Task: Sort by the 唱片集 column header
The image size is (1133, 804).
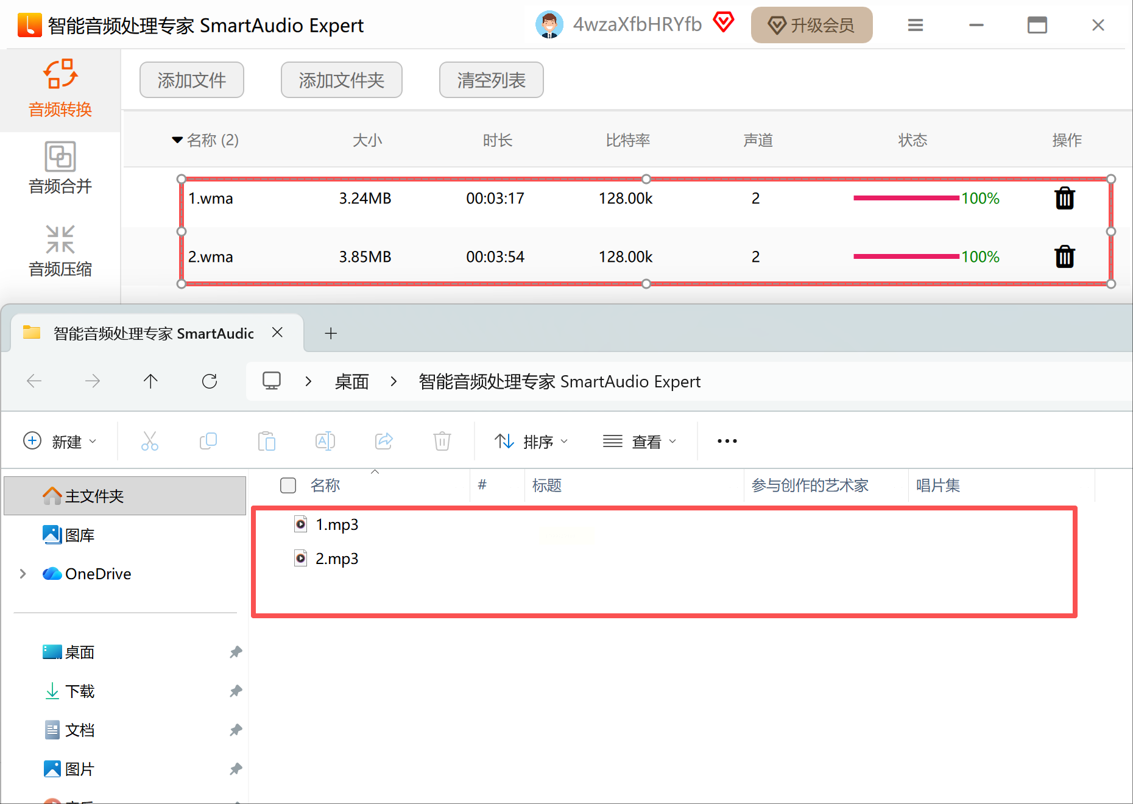Action: [x=938, y=485]
